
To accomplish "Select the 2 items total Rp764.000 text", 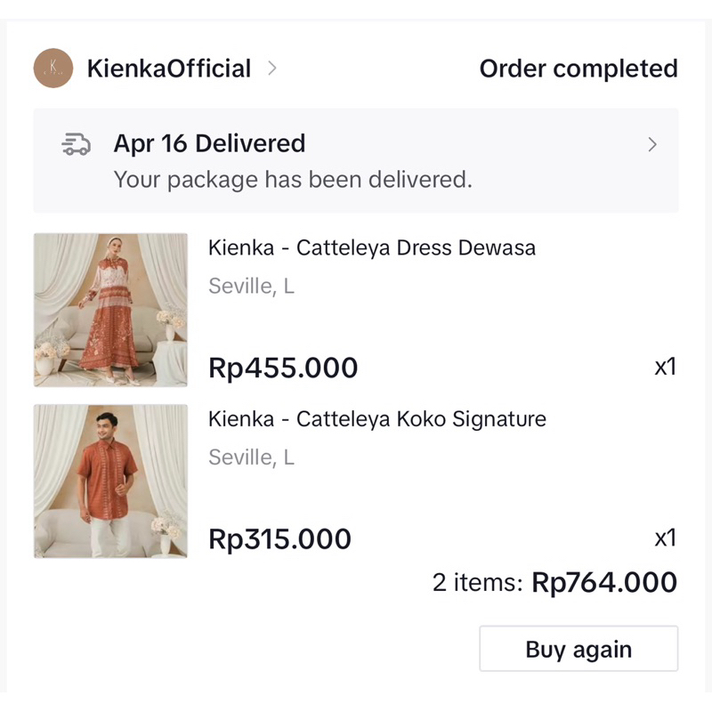I will pos(559,582).
